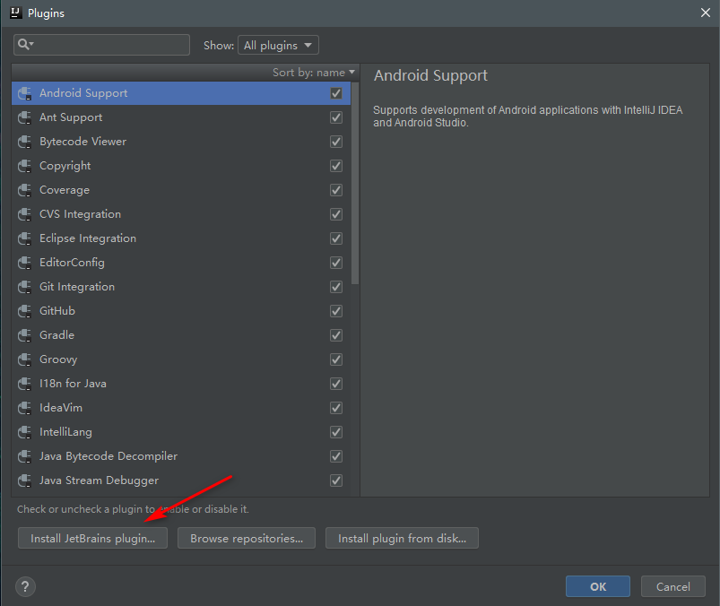
Task: Click the Bytecode Viewer plugin icon
Action: click(x=25, y=142)
